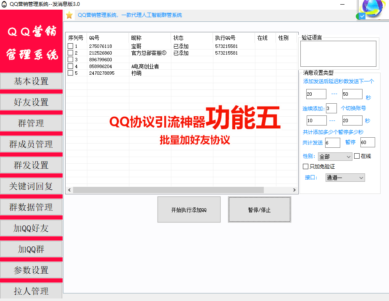This screenshot has width=389, height=301.
Task: Click the 状态 column header
Action: click(x=192, y=38)
